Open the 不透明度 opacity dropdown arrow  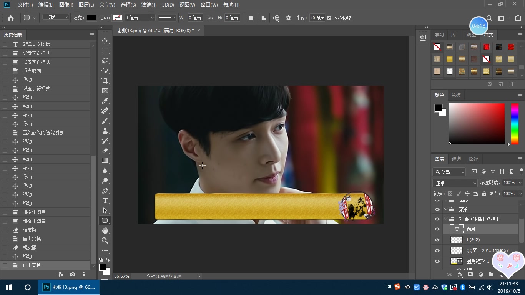pos(520,183)
